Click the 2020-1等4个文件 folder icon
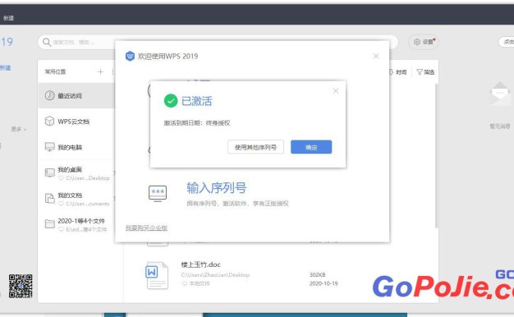Viewport: 514px width, 317px height. (49, 224)
